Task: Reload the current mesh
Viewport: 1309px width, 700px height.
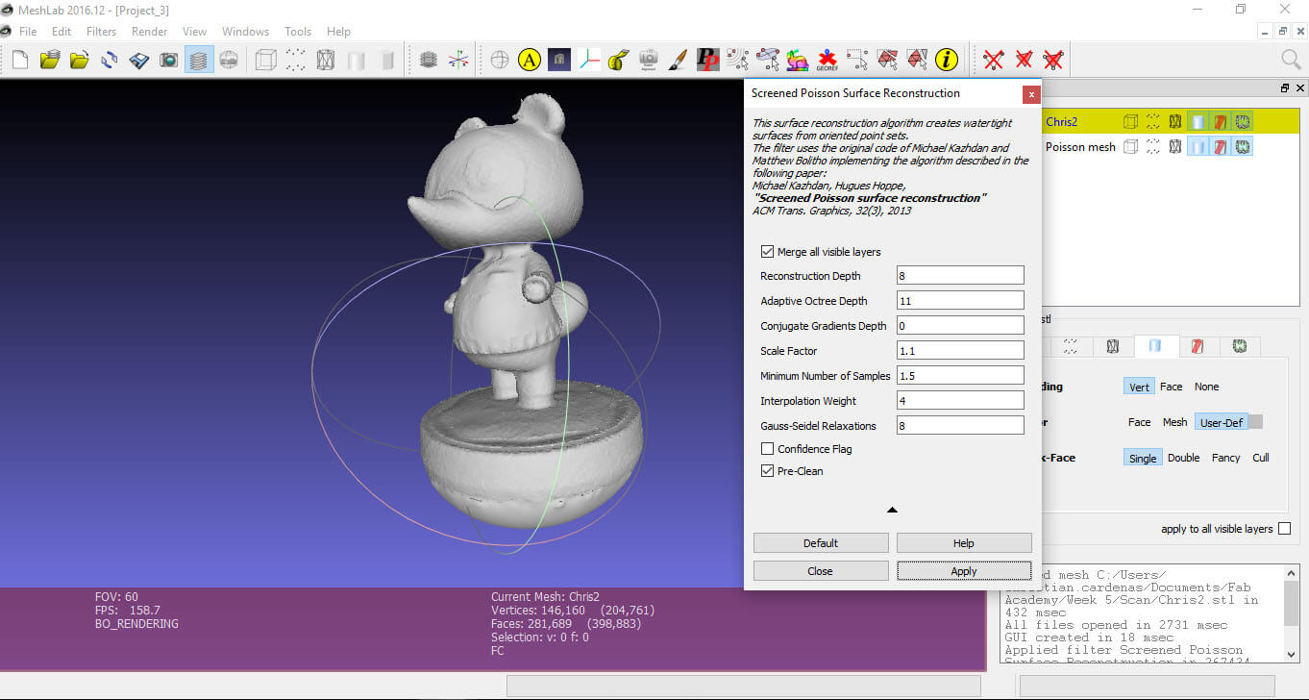Action: pyautogui.click(x=110, y=60)
